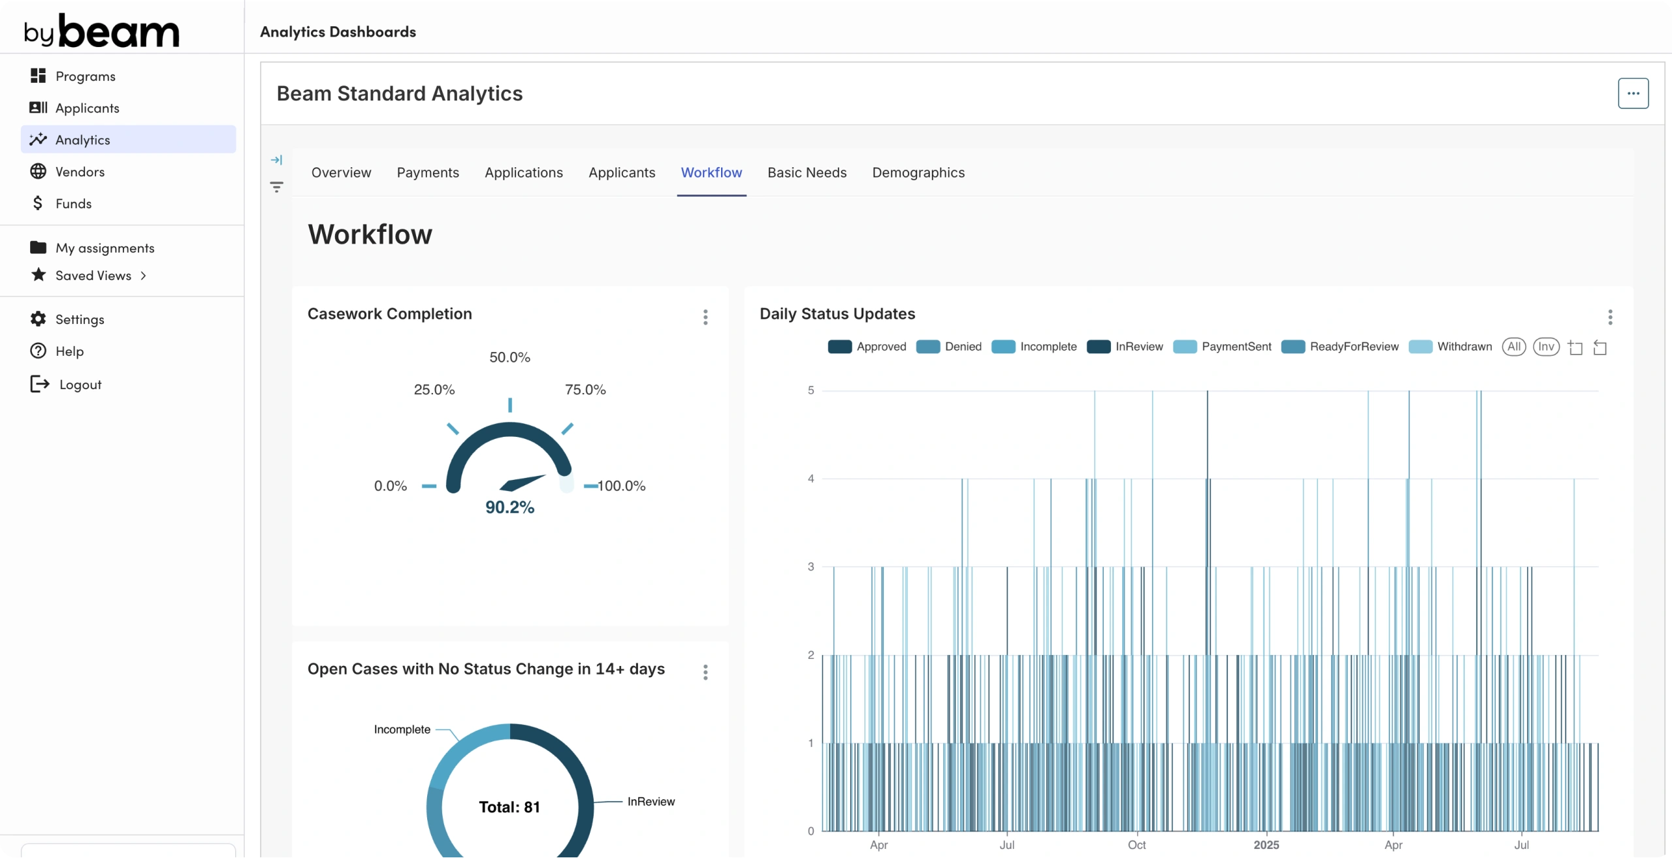Select All legend series button
1672x858 pixels.
click(1514, 347)
